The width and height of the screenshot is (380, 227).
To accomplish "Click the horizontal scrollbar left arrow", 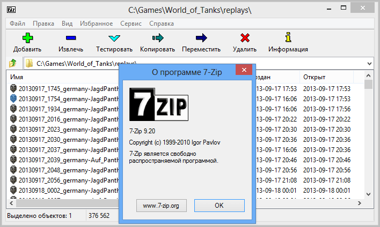I will coord(11,203).
